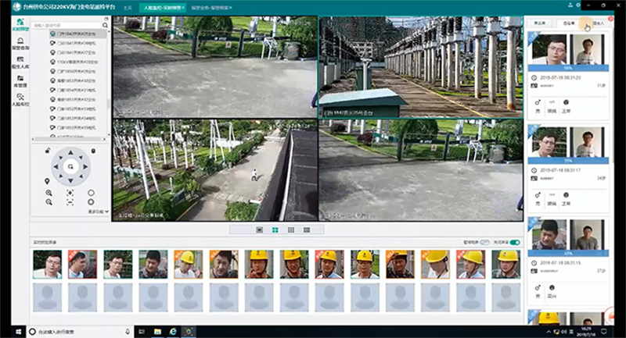Click the focus near icon
The height and width of the screenshot is (338, 626).
[70, 193]
